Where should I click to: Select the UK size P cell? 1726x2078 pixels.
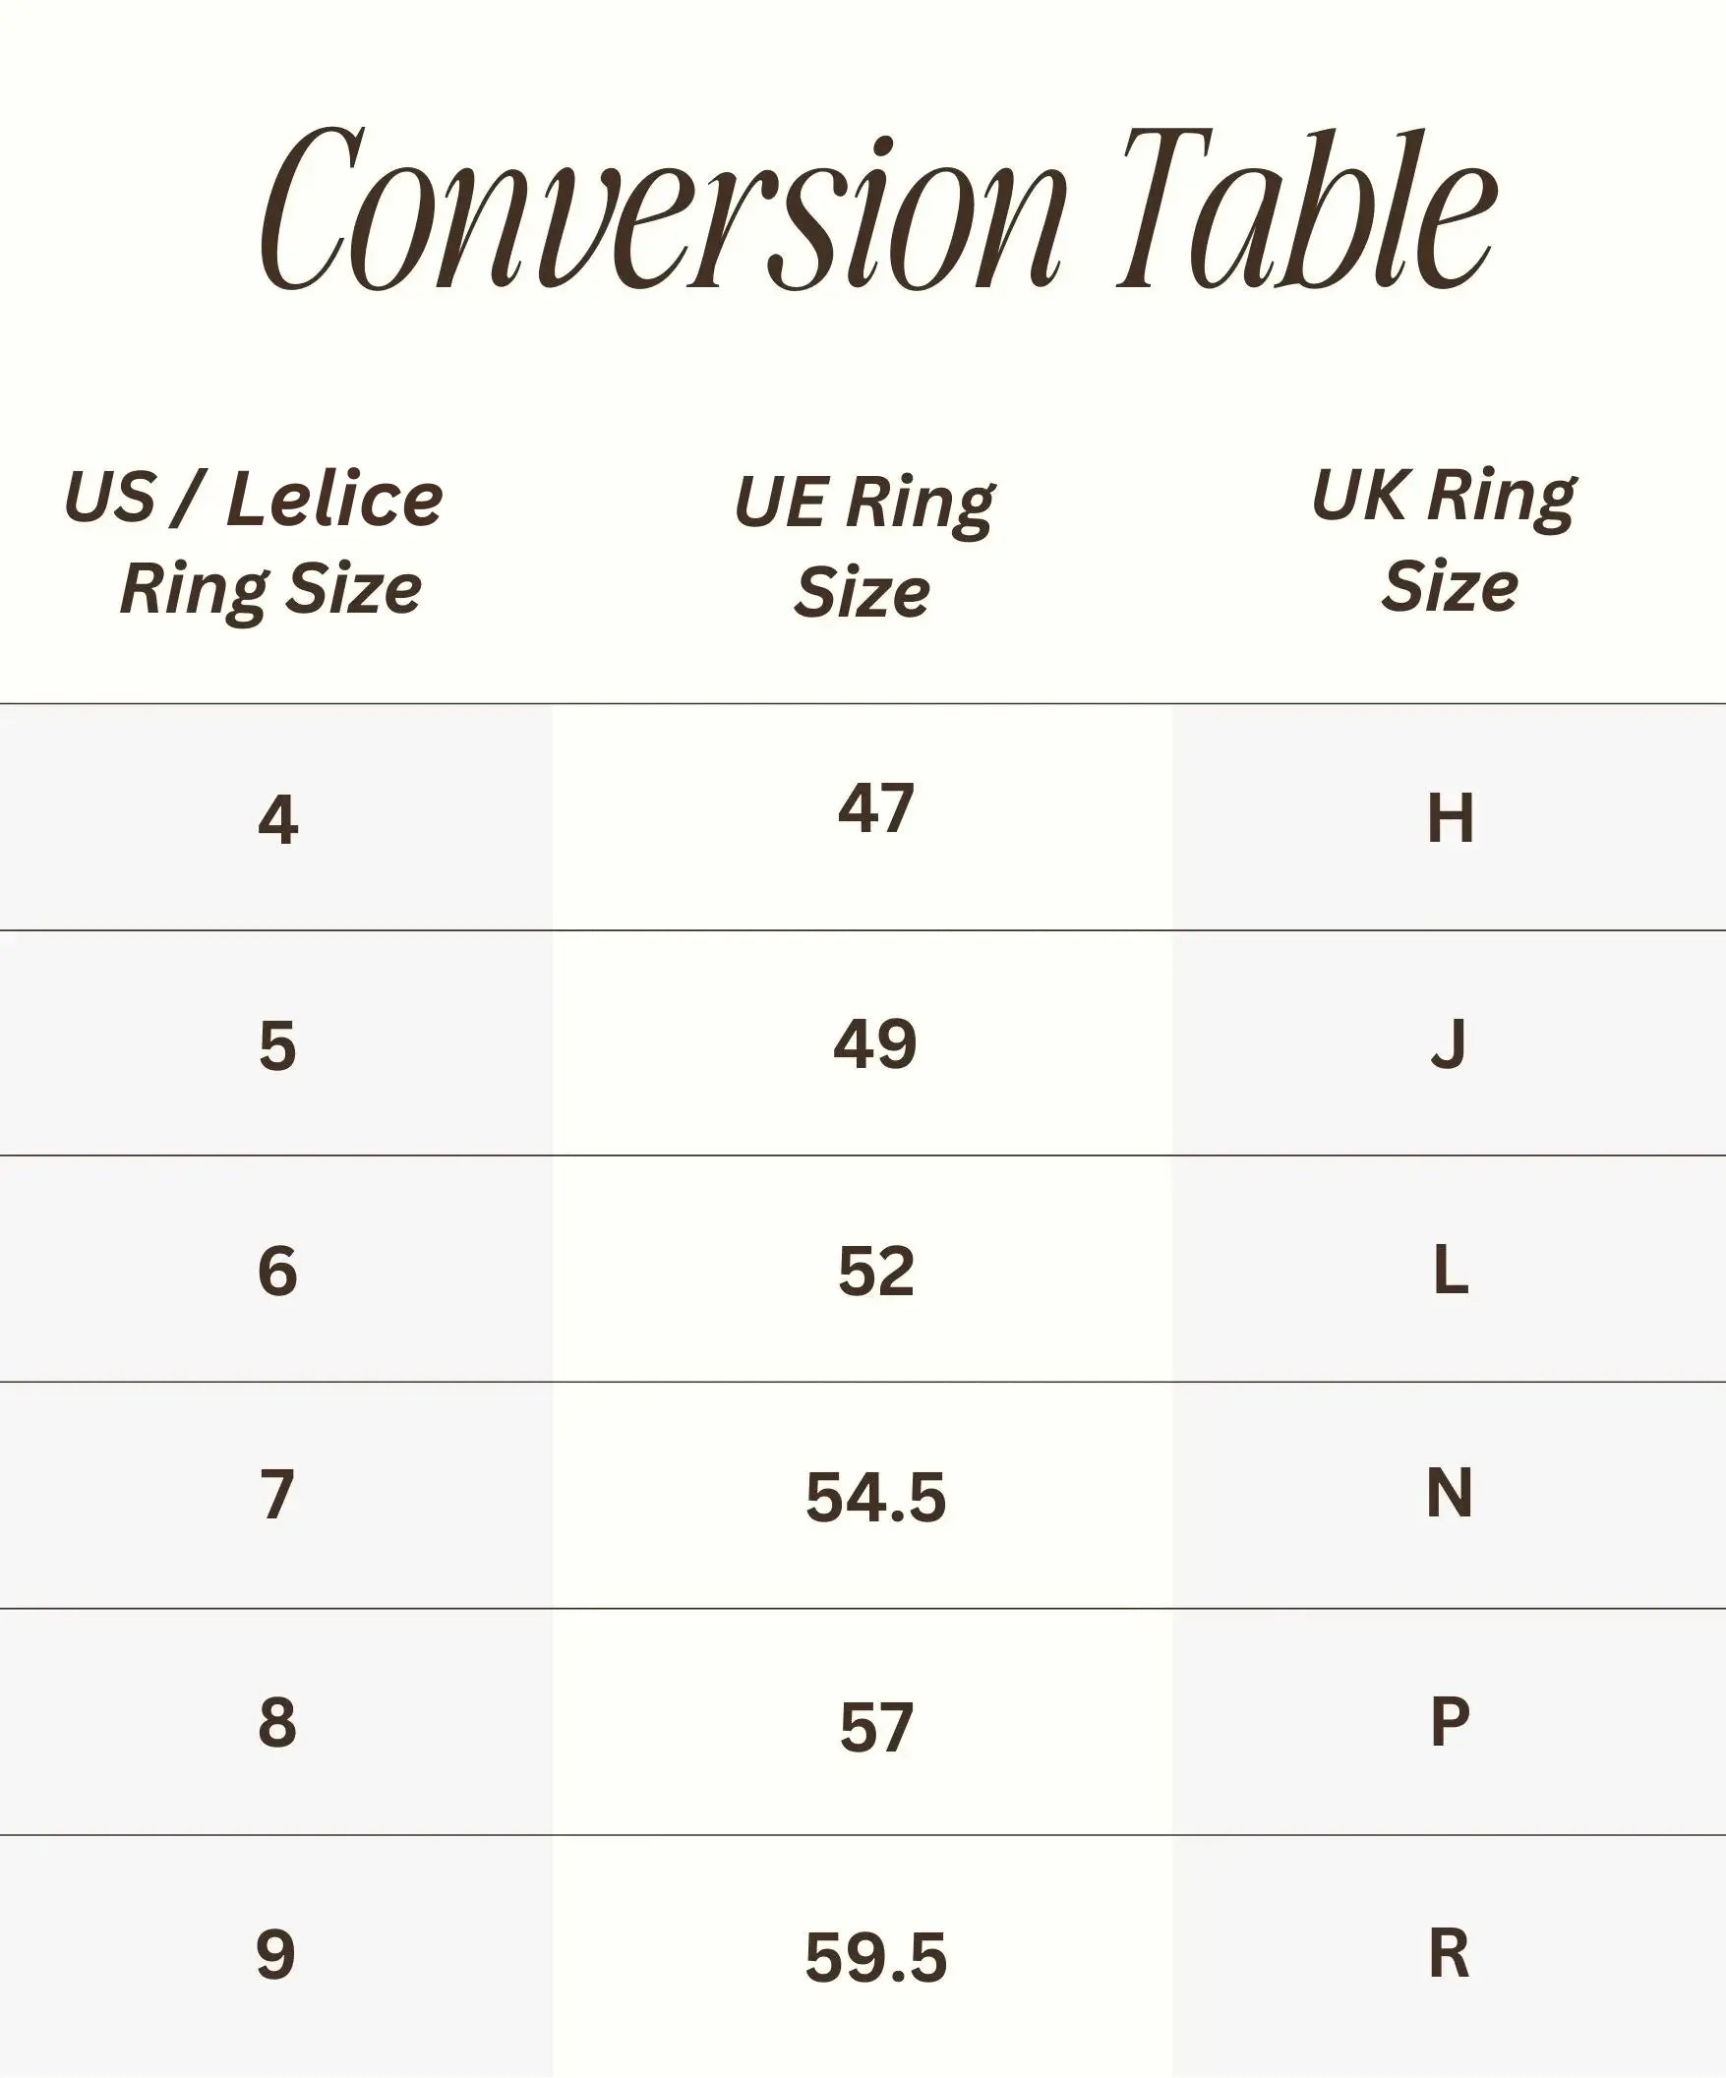pyautogui.click(x=1450, y=1722)
